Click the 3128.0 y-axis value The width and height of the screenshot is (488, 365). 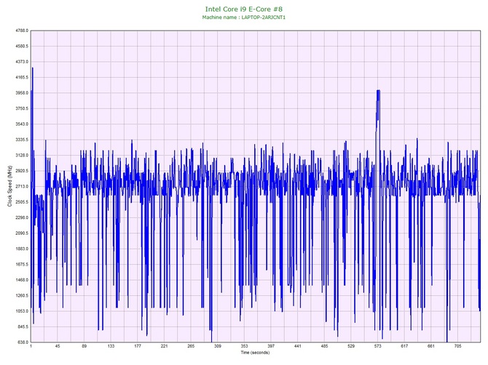point(22,155)
